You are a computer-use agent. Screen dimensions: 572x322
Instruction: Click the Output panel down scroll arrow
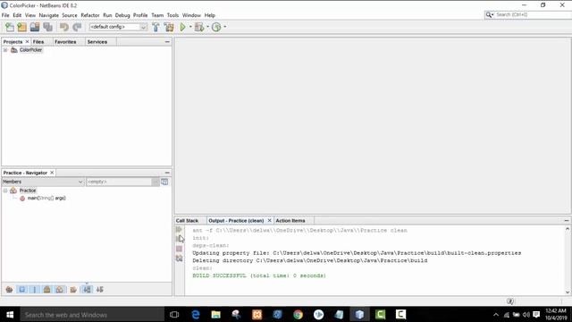tap(568, 292)
